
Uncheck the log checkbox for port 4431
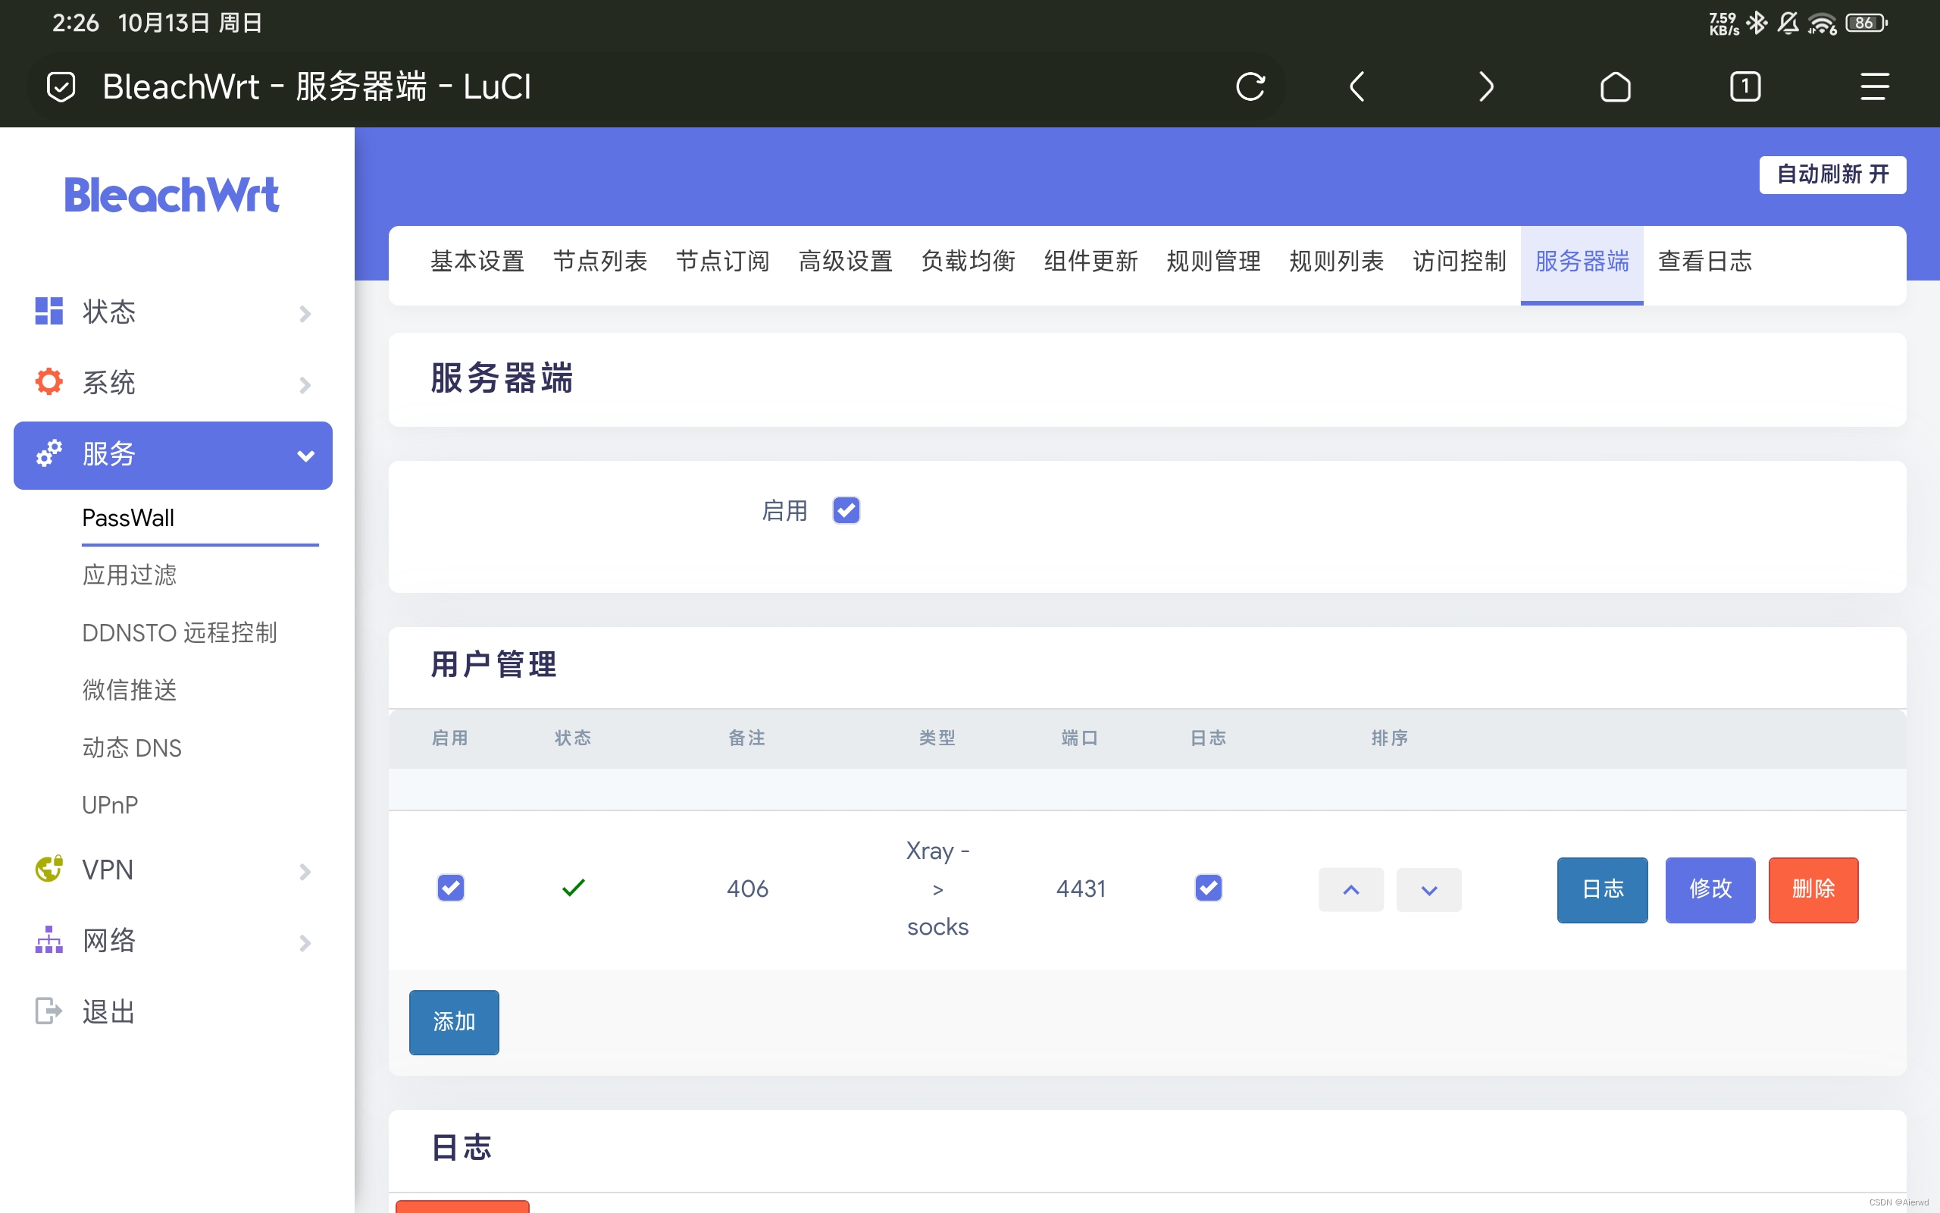coord(1208,888)
